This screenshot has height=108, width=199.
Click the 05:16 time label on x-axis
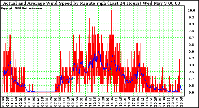pos(42,102)
